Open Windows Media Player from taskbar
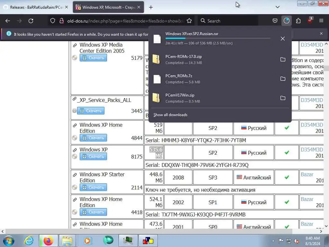The width and height of the screenshot is (329, 247). [87, 241]
